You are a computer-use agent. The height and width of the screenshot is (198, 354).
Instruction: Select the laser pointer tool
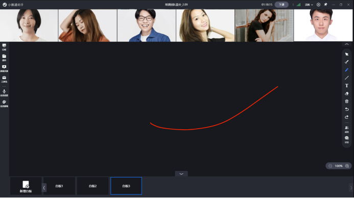pos(346,62)
